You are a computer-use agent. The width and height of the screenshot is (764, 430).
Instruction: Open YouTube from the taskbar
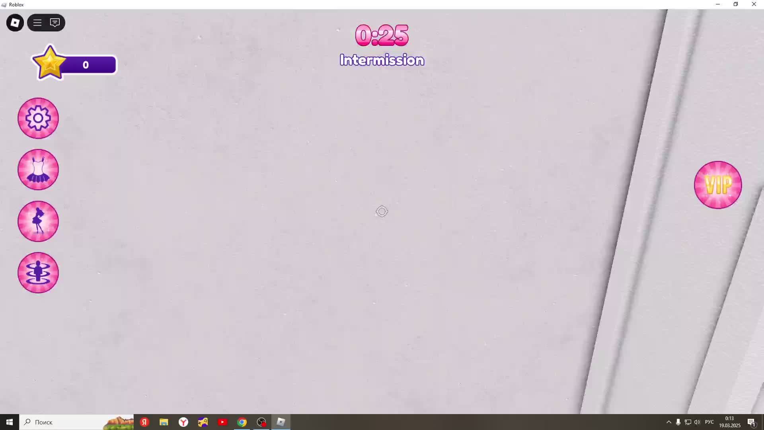pyautogui.click(x=222, y=422)
